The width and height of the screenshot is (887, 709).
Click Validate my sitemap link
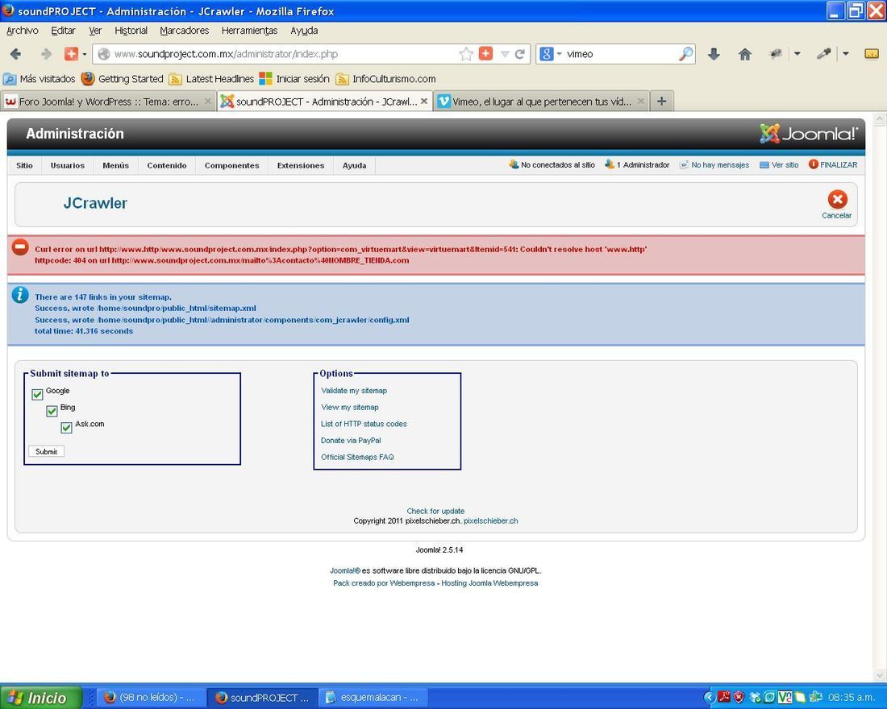click(354, 391)
